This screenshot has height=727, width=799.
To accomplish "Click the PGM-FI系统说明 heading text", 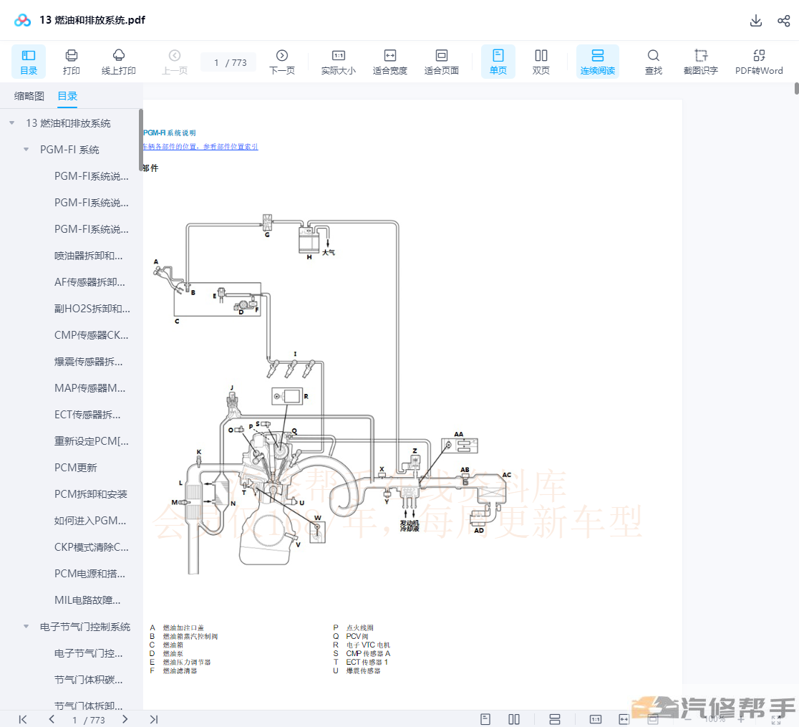I will pos(169,133).
